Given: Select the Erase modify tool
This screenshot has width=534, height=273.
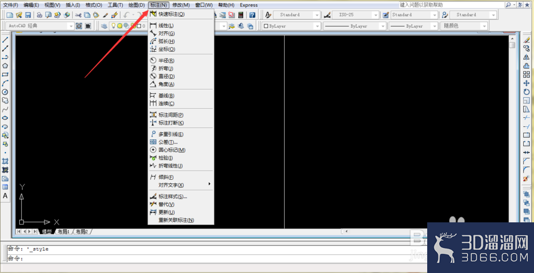Looking at the screenshot, I should tap(527, 40).
